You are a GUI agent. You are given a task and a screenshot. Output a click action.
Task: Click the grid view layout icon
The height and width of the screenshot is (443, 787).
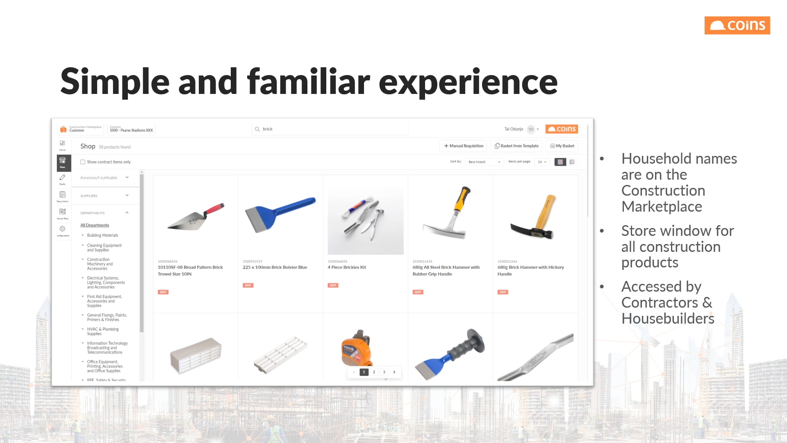tap(560, 162)
